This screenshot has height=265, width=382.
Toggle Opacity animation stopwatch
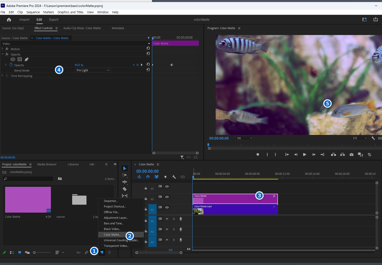pyautogui.click(x=11, y=65)
